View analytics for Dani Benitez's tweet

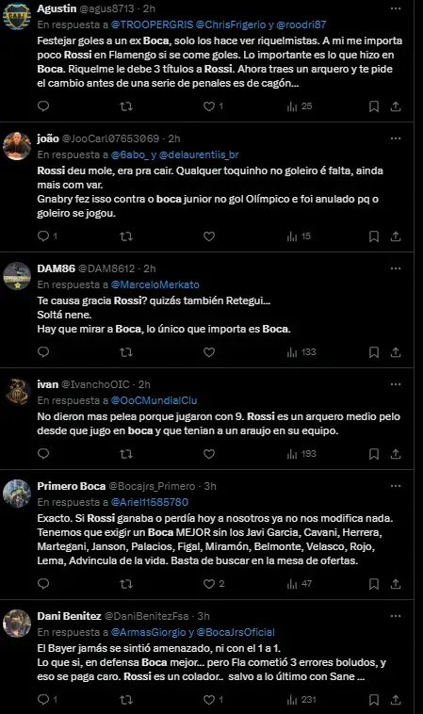click(x=301, y=700)
